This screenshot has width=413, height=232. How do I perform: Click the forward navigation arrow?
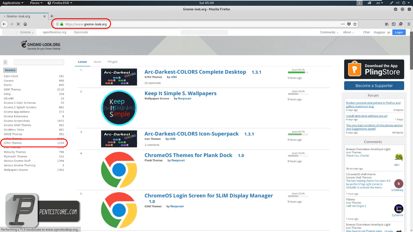click(12, 24)
